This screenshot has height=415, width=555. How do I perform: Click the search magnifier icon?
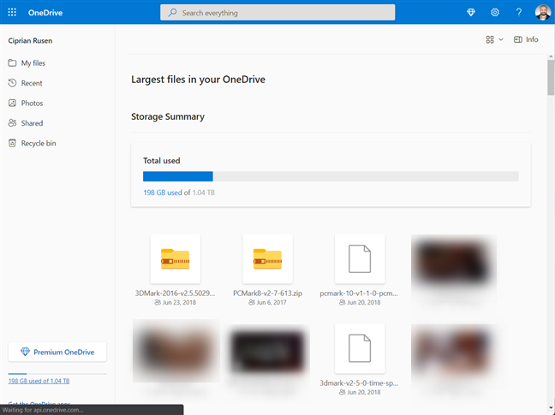(172, 13)
